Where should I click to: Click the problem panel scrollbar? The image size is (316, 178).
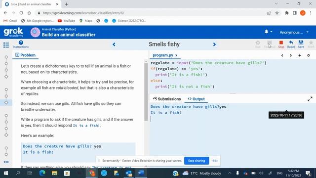[x=146, y=92]
